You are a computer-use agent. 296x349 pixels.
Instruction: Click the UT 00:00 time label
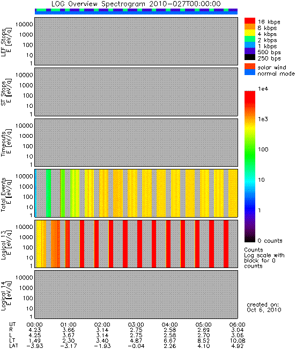pyautogui.click(x=34, y=325)
